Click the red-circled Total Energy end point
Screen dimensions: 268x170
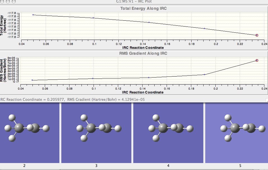coord(257,35)
